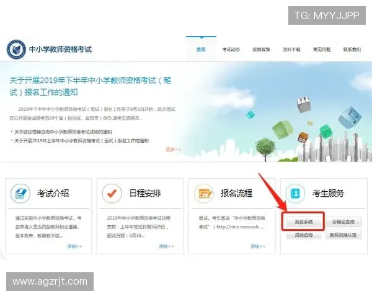372x297 pixels.
Task: Open the 资料下载 navigation item
Action: [x=291, y=49]
